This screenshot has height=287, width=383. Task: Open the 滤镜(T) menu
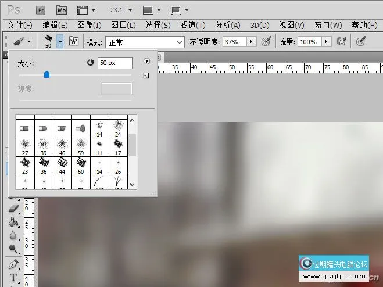(x=192, y=25)
